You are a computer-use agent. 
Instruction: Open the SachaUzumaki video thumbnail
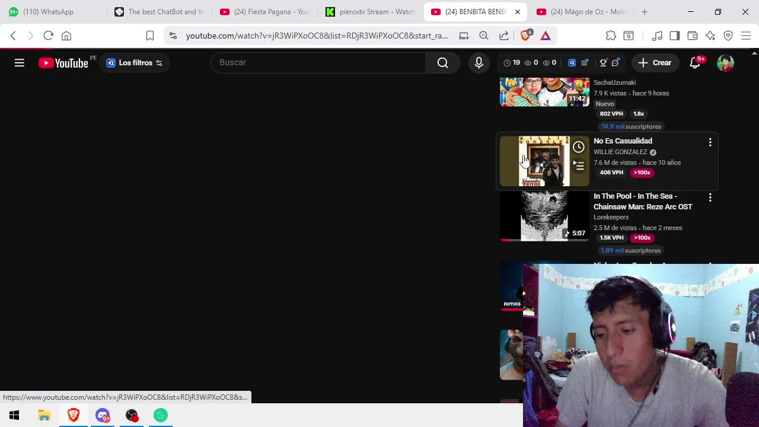[x=544, y=92]
